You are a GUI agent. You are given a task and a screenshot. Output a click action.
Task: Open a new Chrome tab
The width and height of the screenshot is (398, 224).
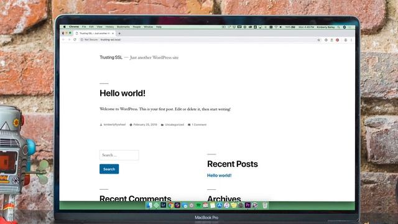click(x=119, y=33)
